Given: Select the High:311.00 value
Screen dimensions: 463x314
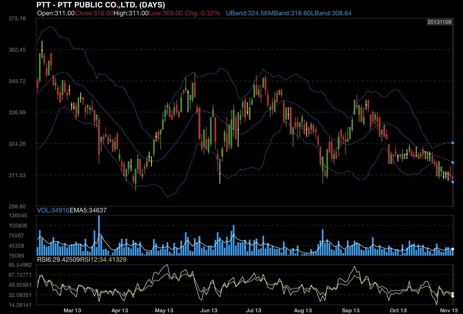Looking at the screenshot, I should 131,13.
